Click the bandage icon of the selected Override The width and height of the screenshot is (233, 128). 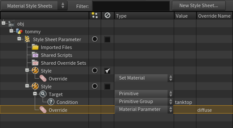pyautogui.click(x=43, y=110)
